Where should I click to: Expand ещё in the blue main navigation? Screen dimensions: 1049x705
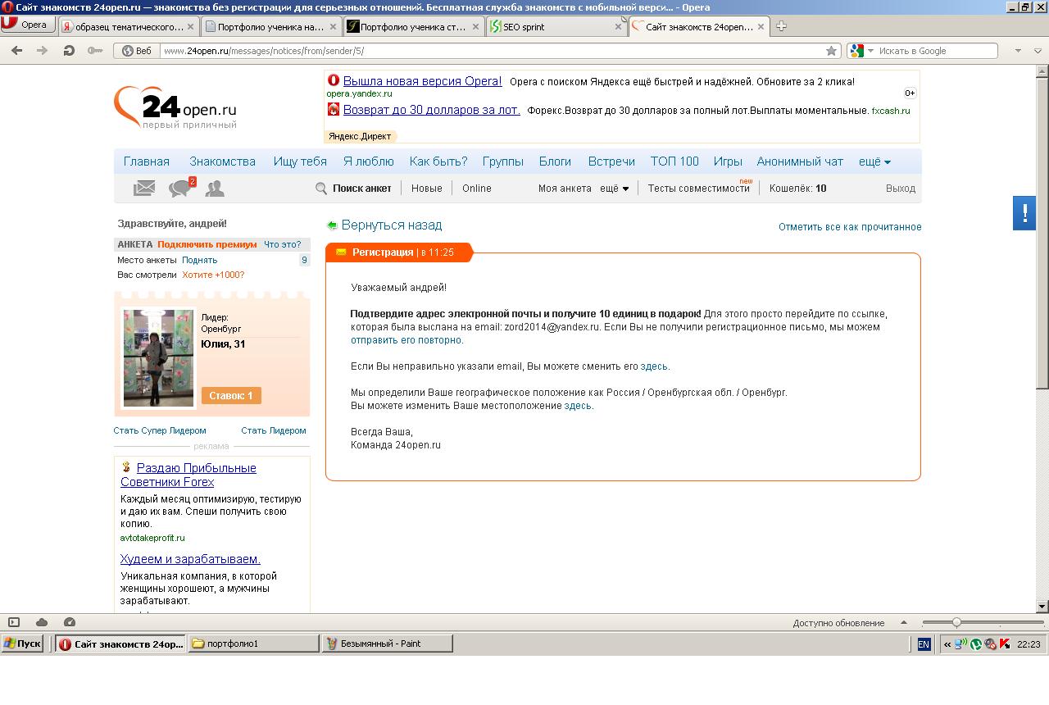(x=874, y=161)
